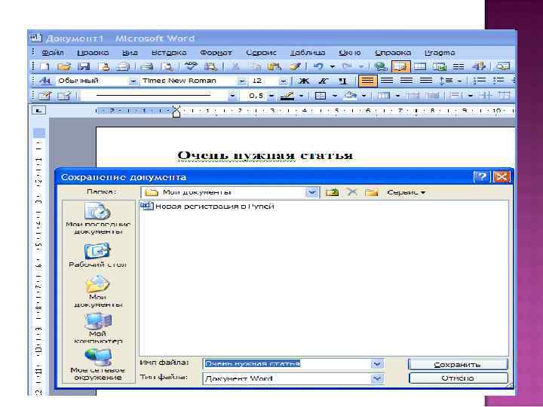Open the line style dropdown in tables toolbar
Screen dimensions: 543x407
232,96
